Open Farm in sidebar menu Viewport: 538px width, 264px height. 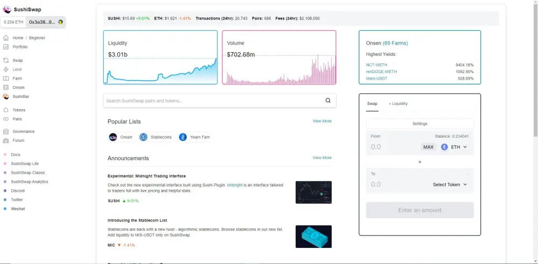[17, 79]
